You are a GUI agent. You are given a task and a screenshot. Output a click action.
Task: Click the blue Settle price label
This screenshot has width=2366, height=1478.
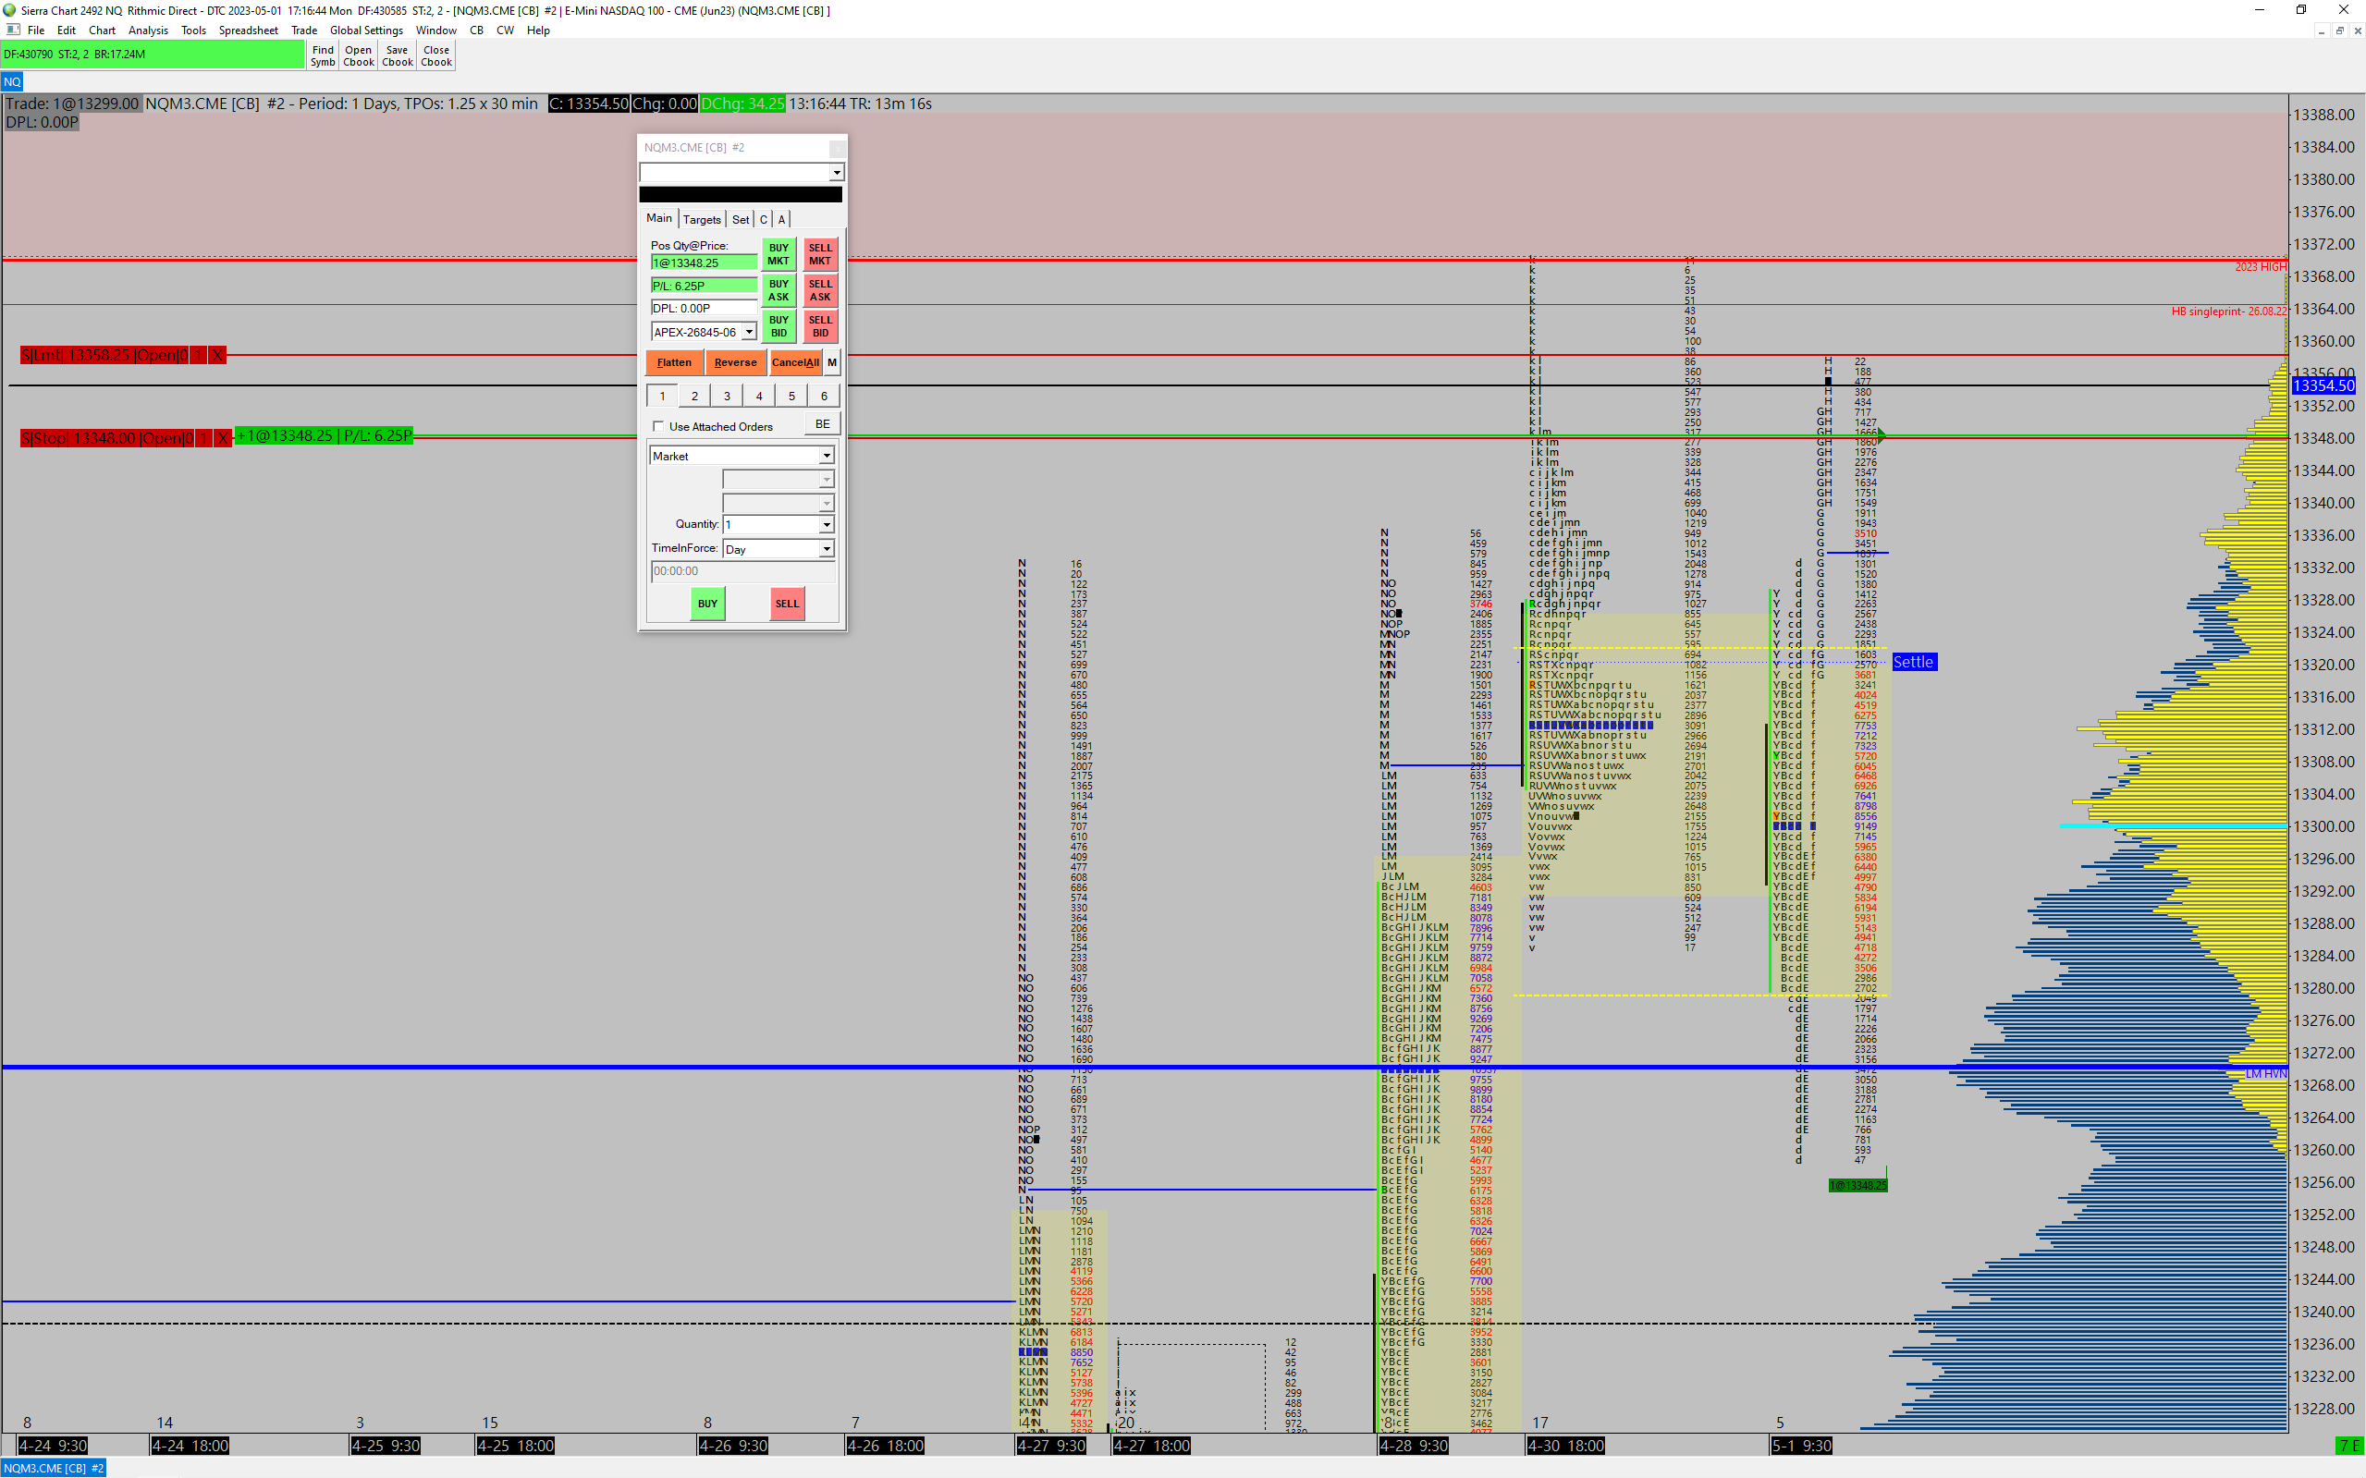click(x=1912, y=662)
